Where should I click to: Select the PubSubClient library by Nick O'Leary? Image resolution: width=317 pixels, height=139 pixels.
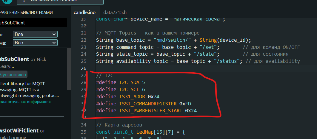pos(15,59)
